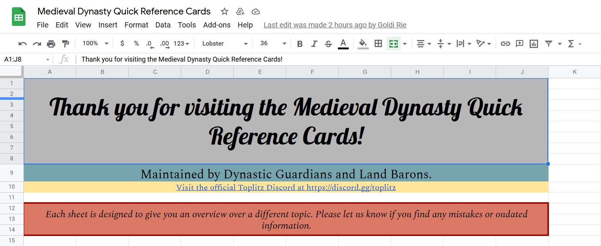
Task: Click the Print icon
Action: pyautogui.click(x=51, y=44)
